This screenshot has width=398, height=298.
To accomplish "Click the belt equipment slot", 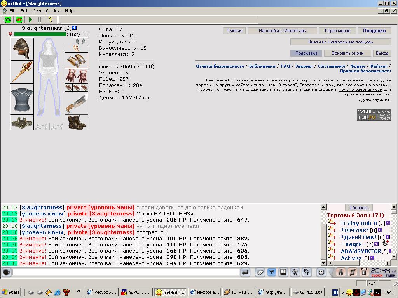I will pyautogui.click(x=22, y=123).
